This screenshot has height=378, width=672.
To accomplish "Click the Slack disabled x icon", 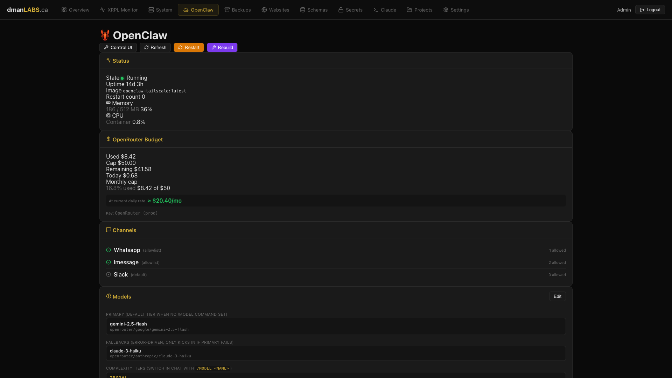I will pos(108,274).
